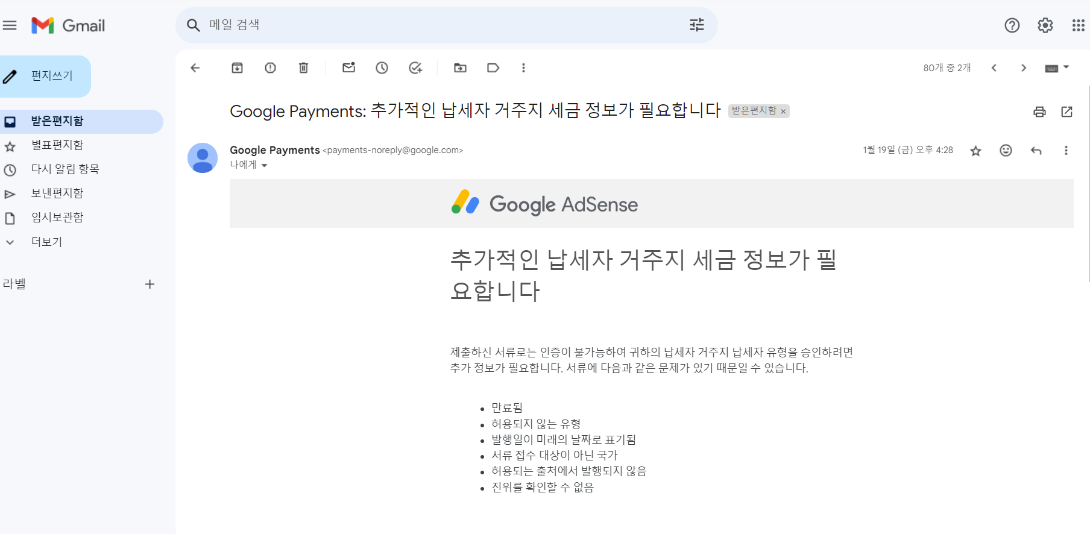The width and height of the screenshot is (1090, 534).
Task: Add this email to Tasks
Action: (415, 68)
